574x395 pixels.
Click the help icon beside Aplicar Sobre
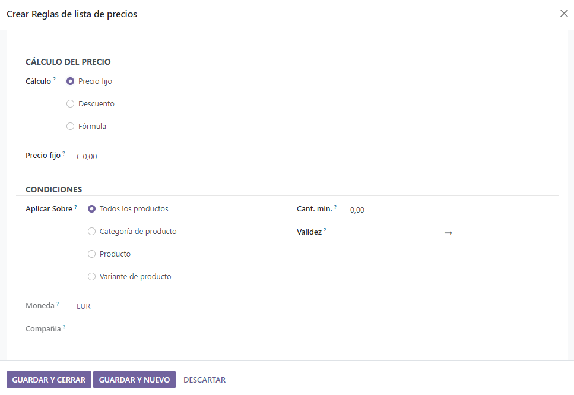click(76, 207)
